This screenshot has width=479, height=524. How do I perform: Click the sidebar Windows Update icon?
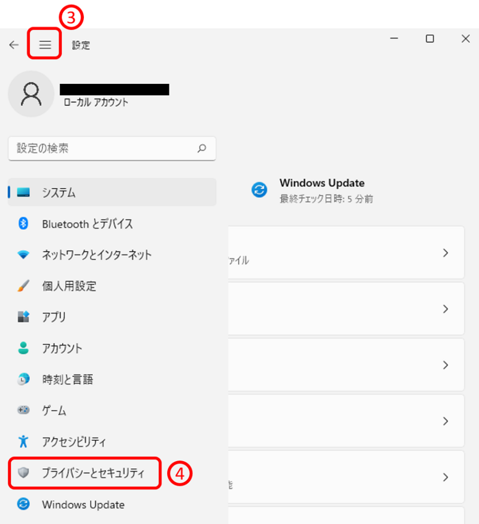click(x=23, y=504)
